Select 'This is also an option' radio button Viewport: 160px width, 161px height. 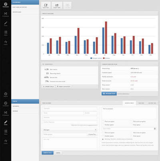tap(132, 133)
